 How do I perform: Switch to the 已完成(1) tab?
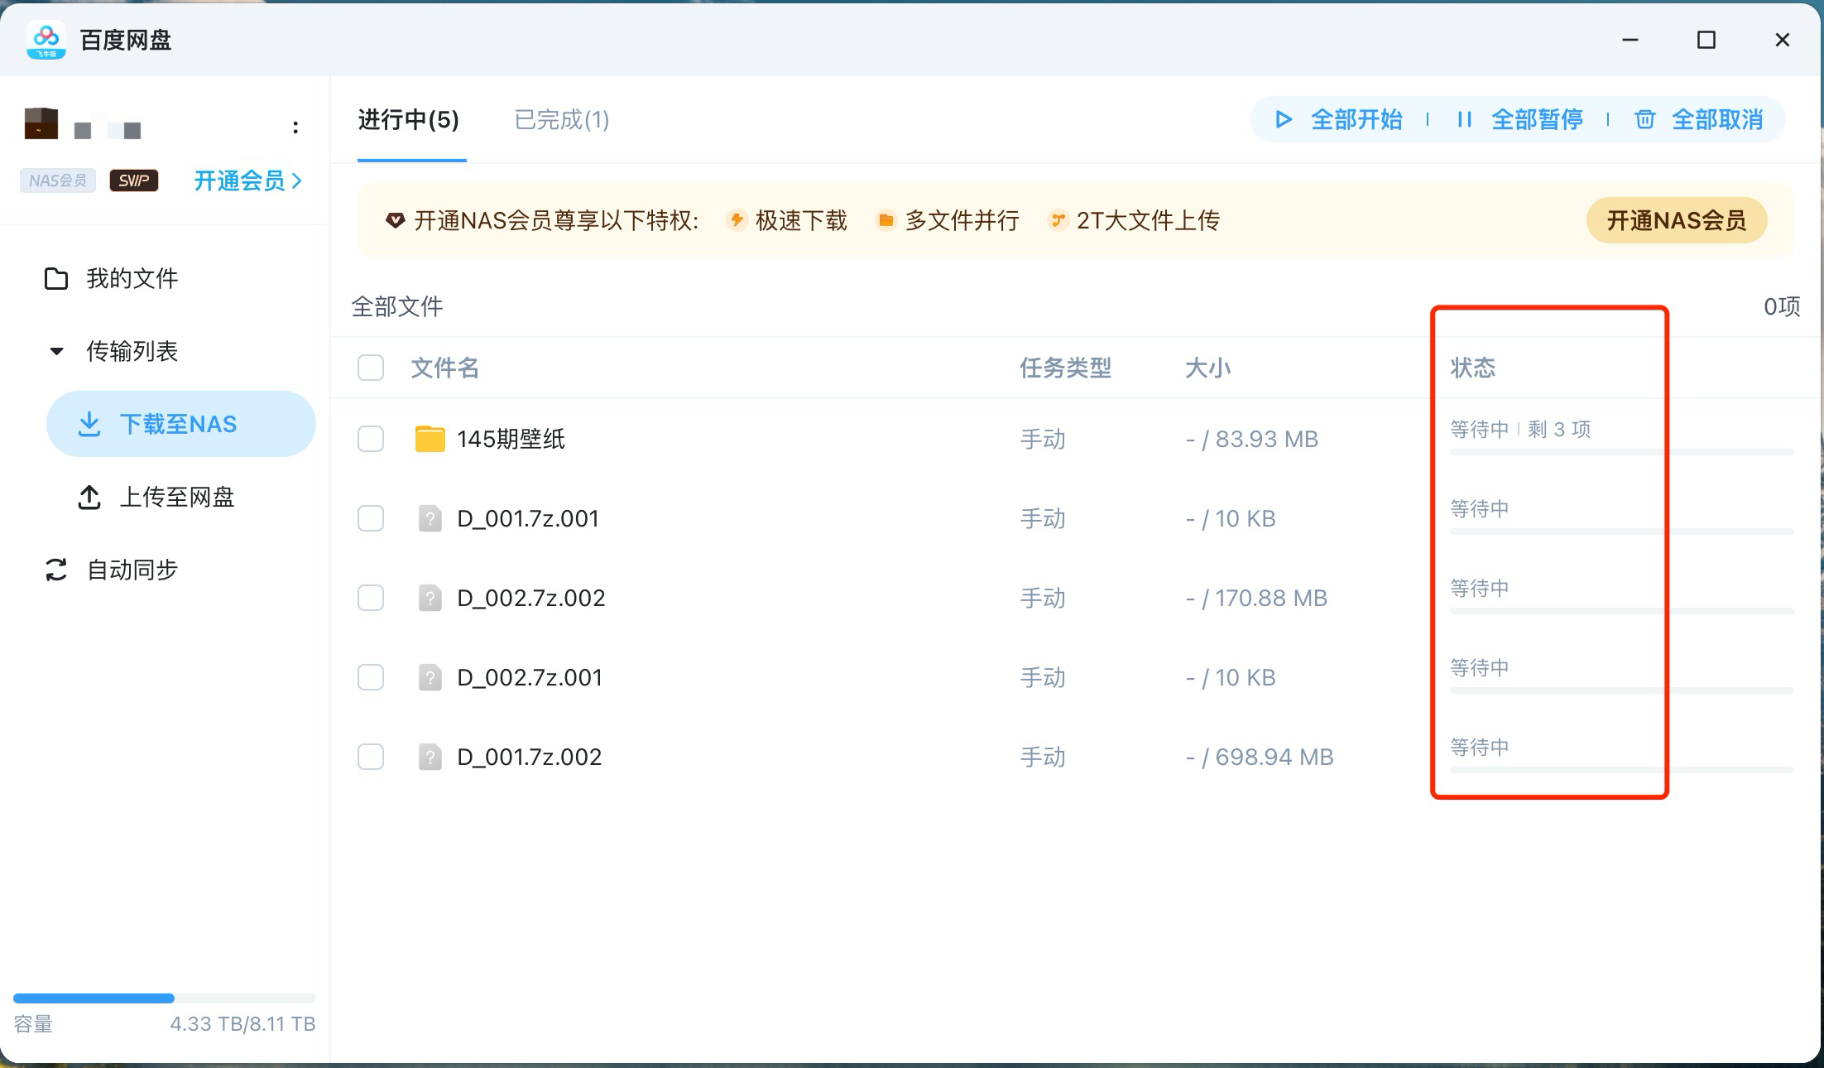(562, 120)
